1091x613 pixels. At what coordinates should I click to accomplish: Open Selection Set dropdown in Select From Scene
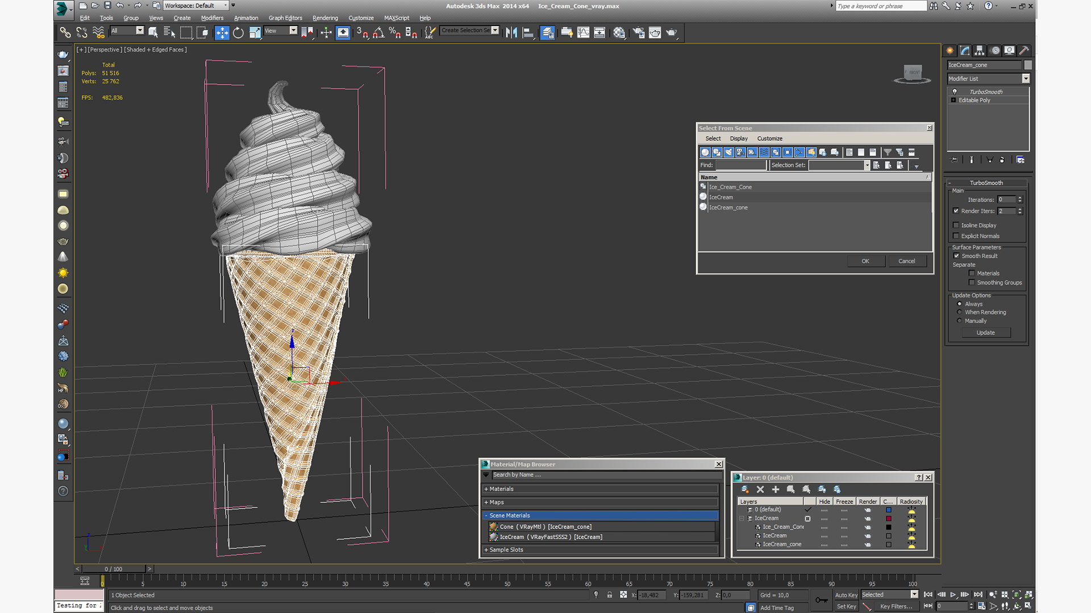867,165
